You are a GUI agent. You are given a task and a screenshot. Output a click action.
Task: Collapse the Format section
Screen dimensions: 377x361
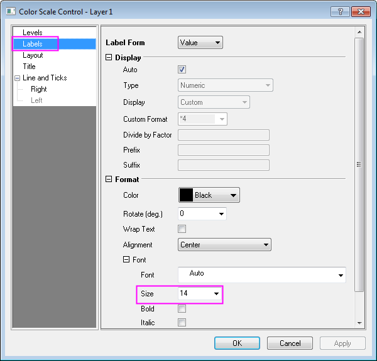(x=109, y=180)
